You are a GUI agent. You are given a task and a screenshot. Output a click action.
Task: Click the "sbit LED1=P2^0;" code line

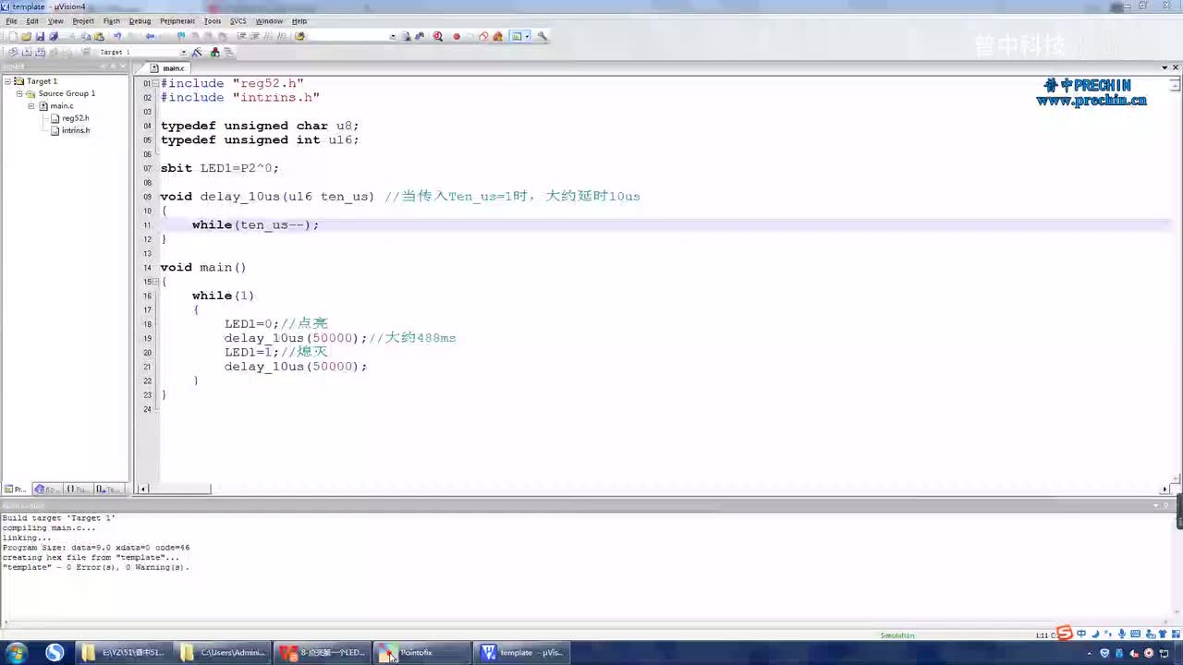point(219,168)
